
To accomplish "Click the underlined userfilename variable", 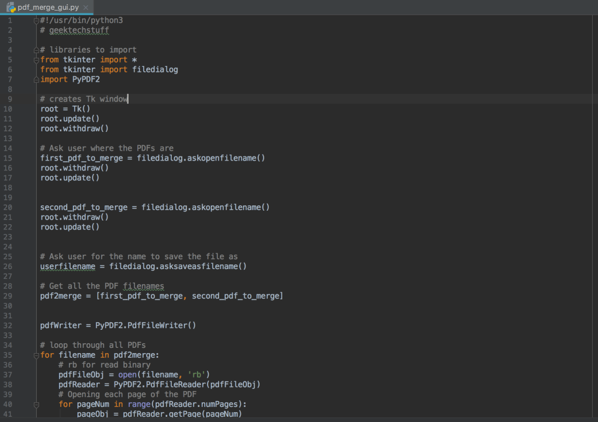I will coord(67,266).
